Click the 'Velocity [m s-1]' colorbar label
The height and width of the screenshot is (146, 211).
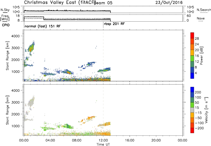(x=207, y=110)
